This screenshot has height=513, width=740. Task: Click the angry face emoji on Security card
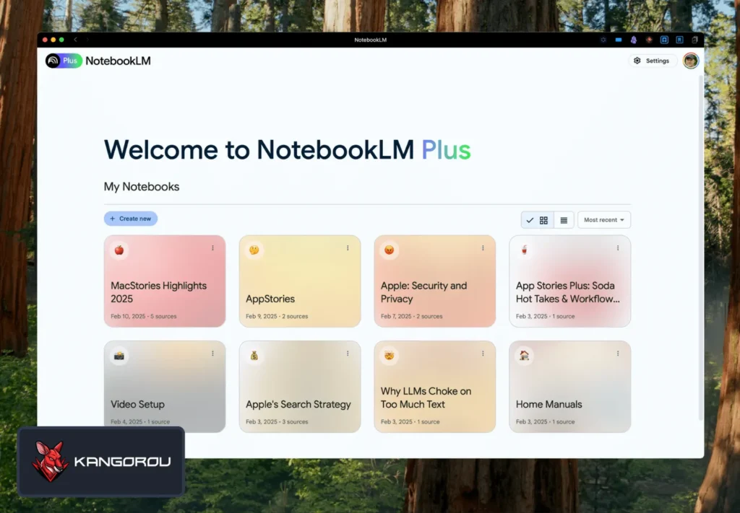tap(389, 250)
